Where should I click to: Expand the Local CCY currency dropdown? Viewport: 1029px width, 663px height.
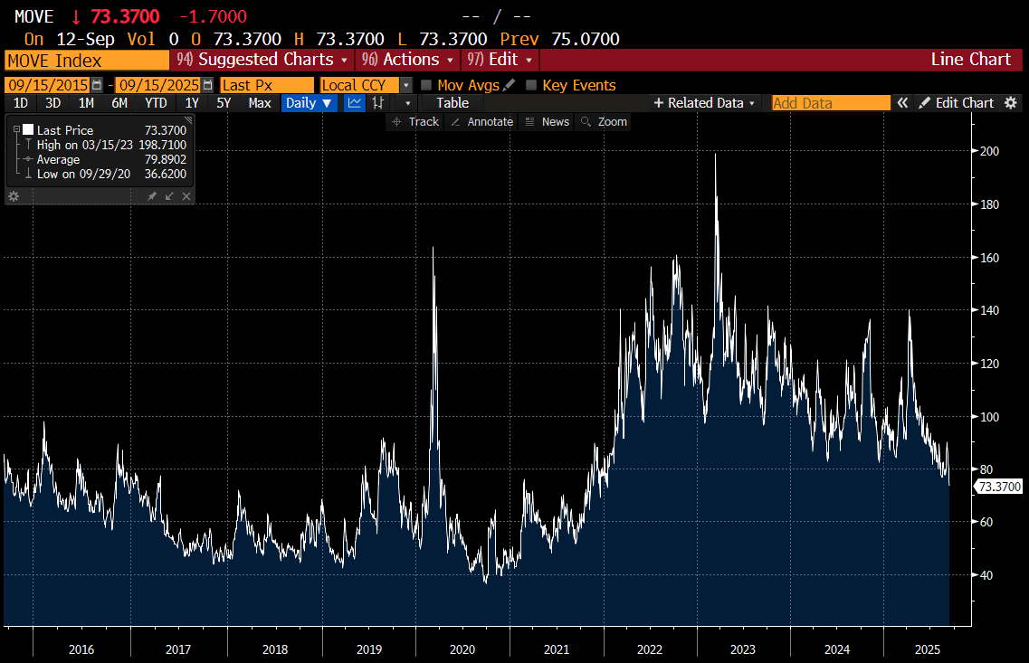coord(406,85)
